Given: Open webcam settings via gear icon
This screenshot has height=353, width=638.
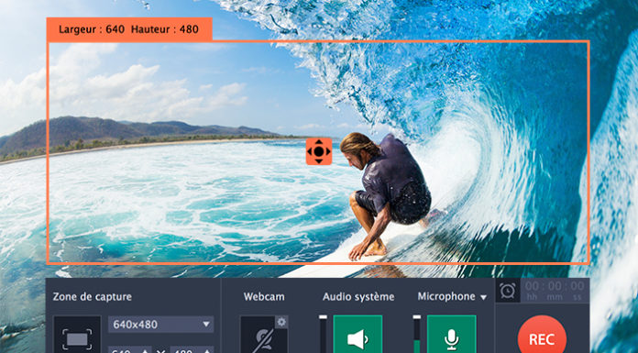Looking at the screenshot, I should (x=281, y=323).
